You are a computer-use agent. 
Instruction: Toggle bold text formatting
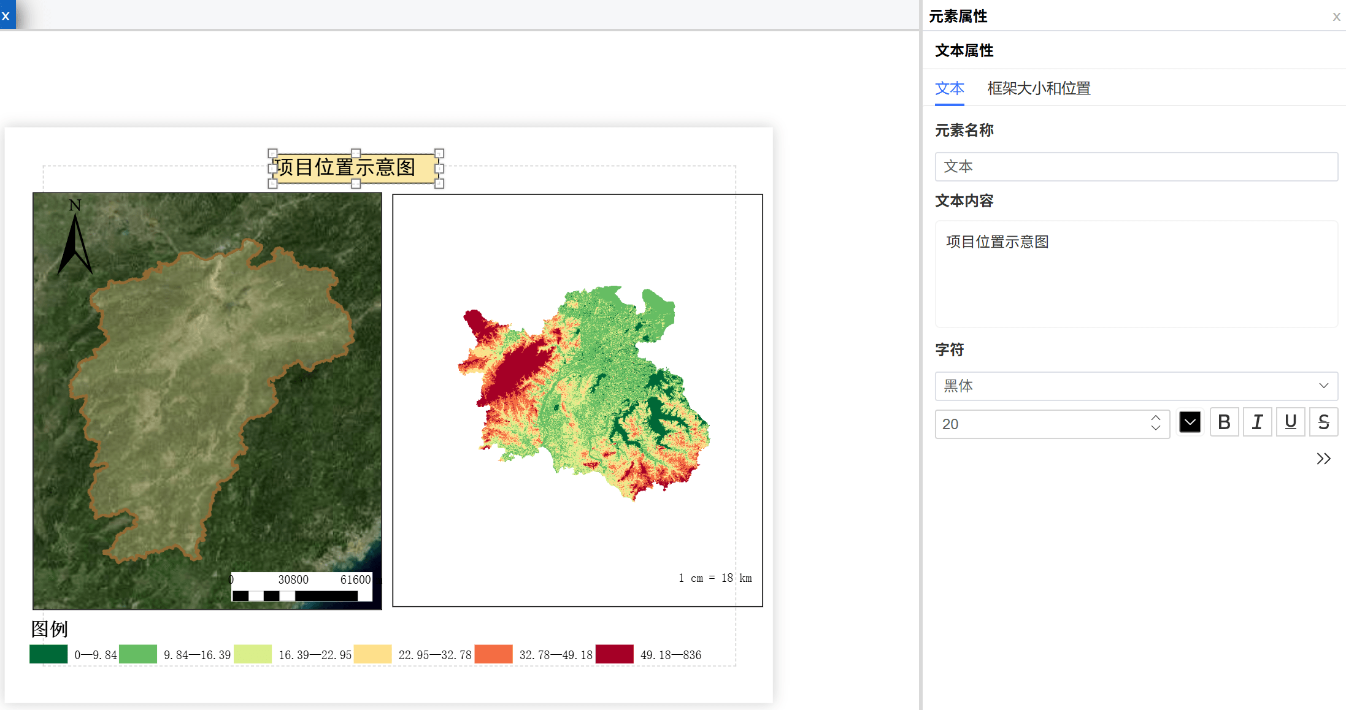[1224, 422]
